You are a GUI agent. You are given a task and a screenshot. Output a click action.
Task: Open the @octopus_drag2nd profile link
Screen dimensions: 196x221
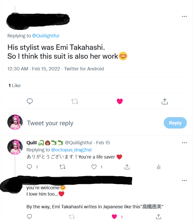[71, 150]
